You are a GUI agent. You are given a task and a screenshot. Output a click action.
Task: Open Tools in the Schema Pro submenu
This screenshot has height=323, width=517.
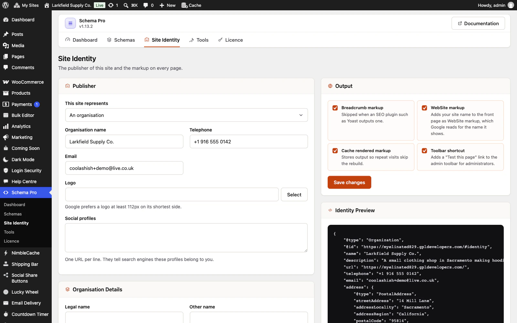[x=9, y=232]
